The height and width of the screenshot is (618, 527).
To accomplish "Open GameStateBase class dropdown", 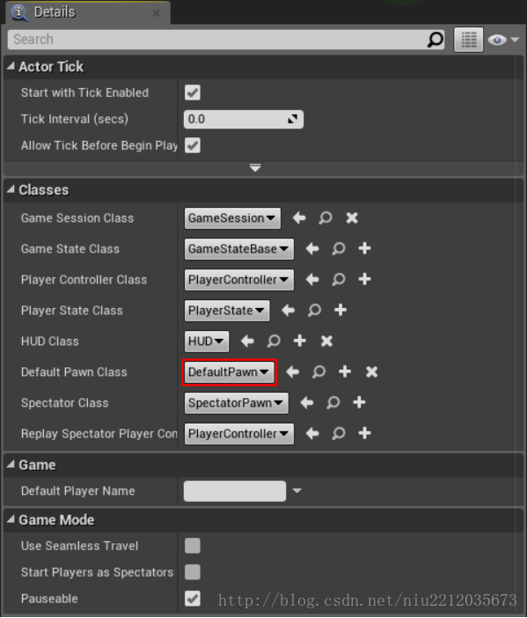I will 238,249.
